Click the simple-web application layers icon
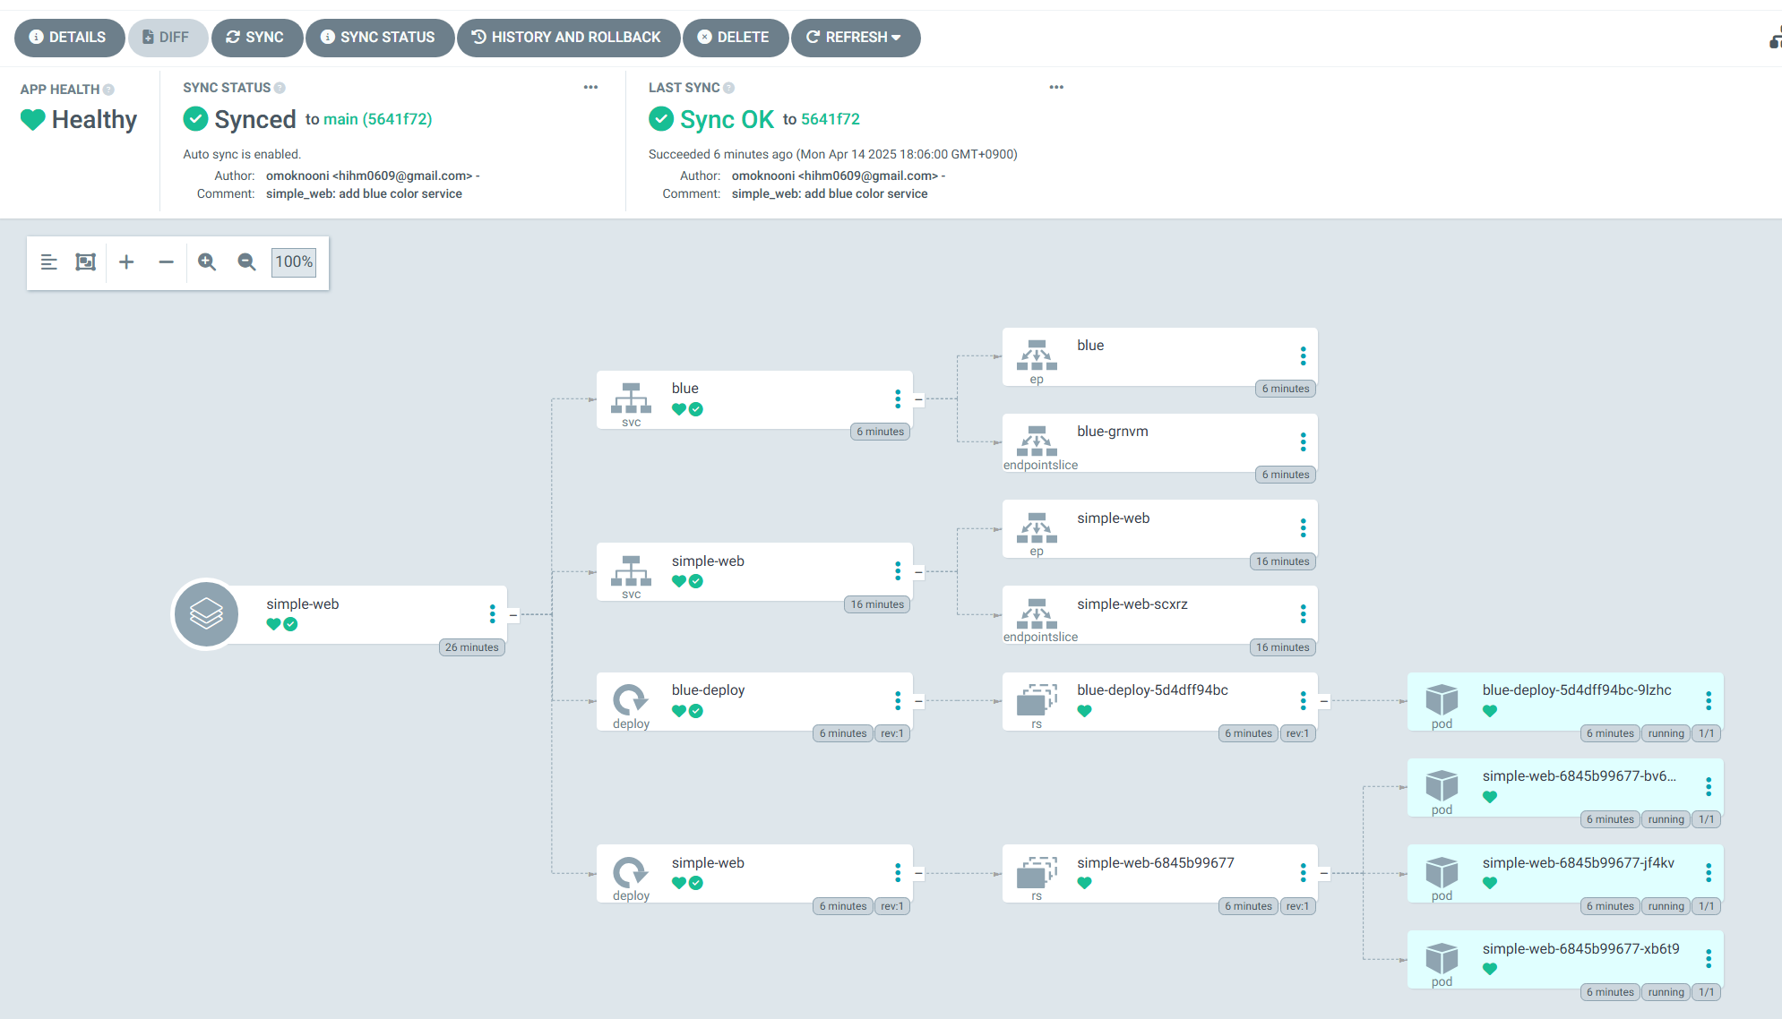Viewport: 1782px width, 1019px height. tap(206, 614)
